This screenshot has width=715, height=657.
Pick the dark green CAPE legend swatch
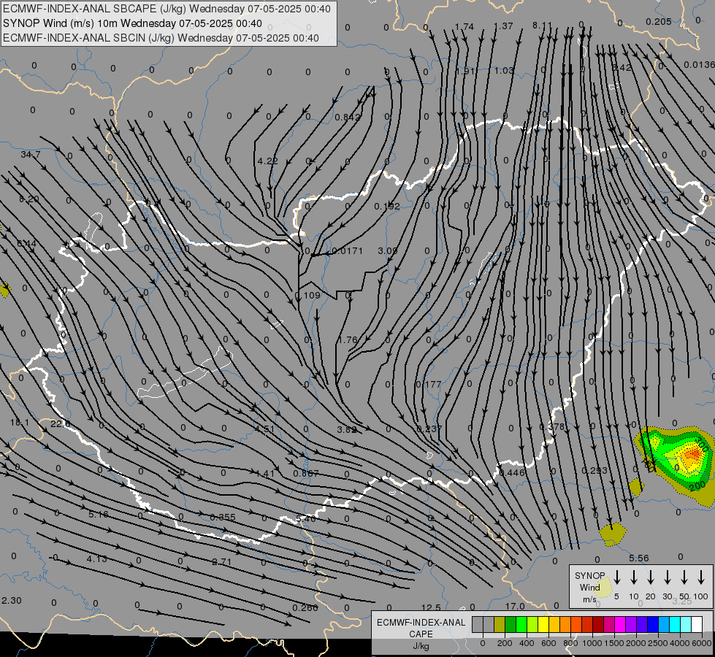(511, 625)
